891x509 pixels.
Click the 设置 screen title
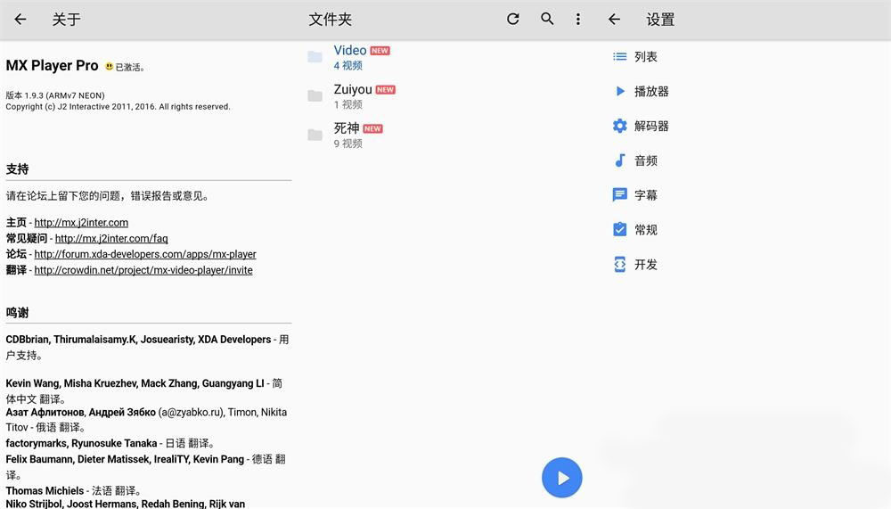click(660, 20)
